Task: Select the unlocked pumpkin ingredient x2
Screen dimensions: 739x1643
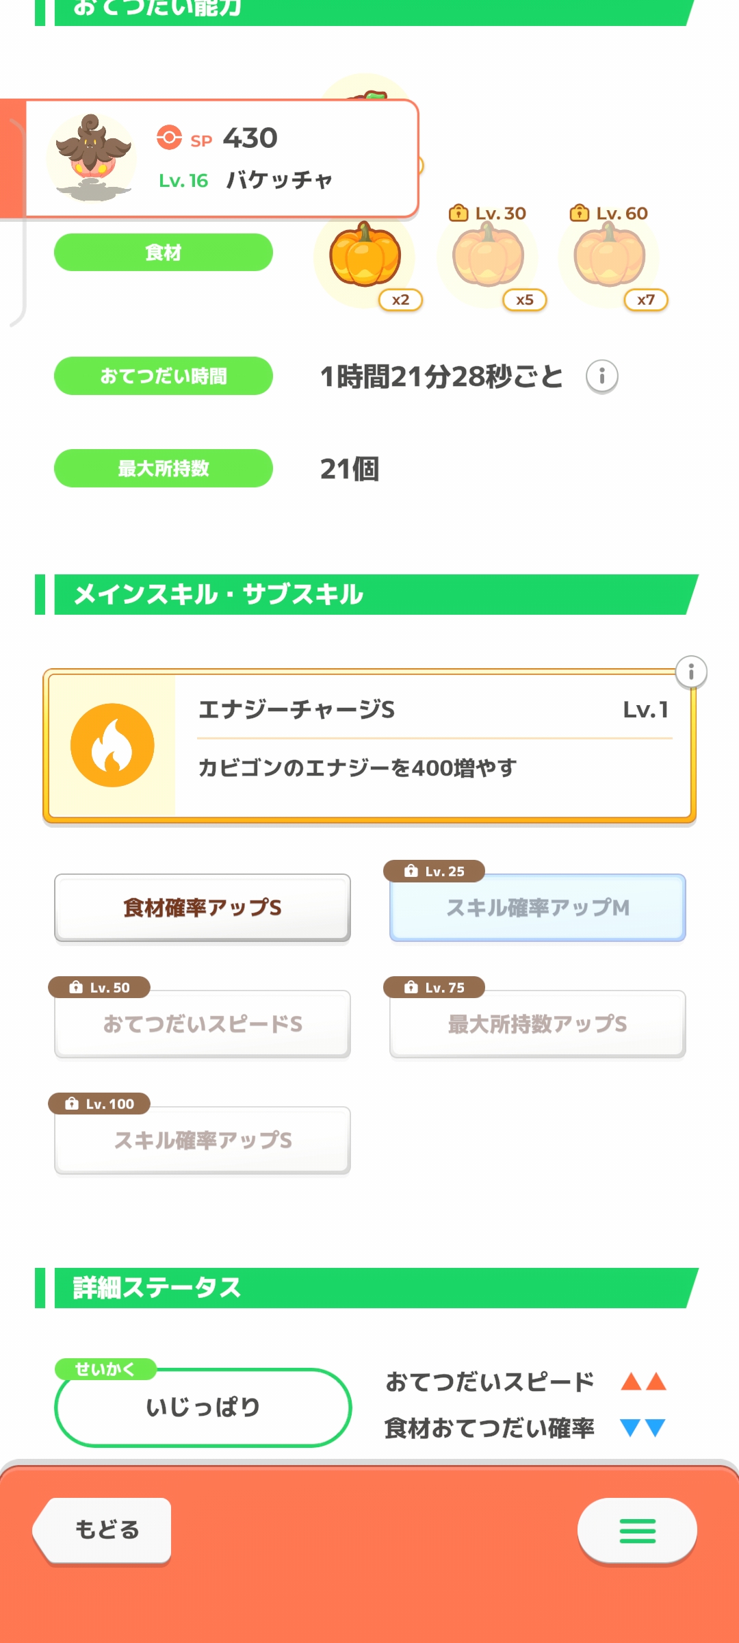Action: [365, 257]
